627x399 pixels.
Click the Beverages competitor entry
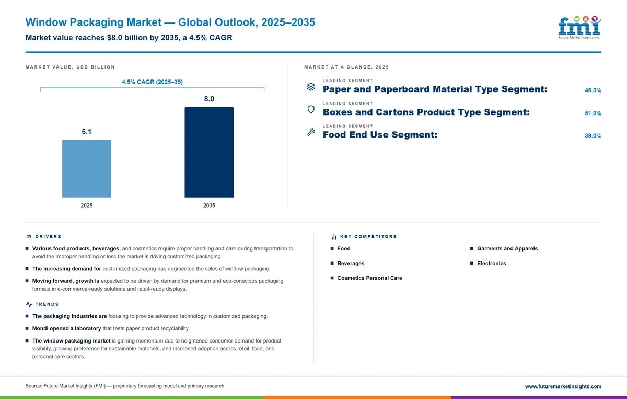(351, 264)
